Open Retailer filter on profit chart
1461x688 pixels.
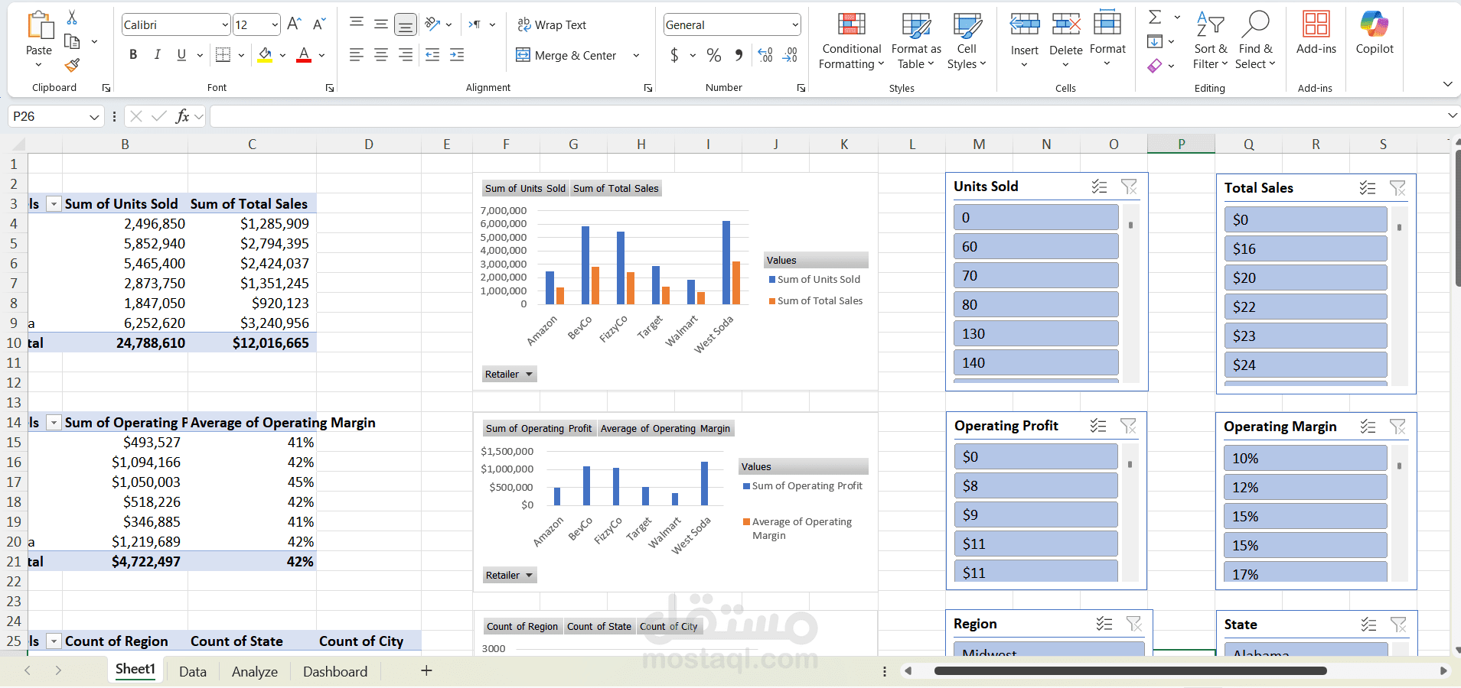click(x=510, y=575)
